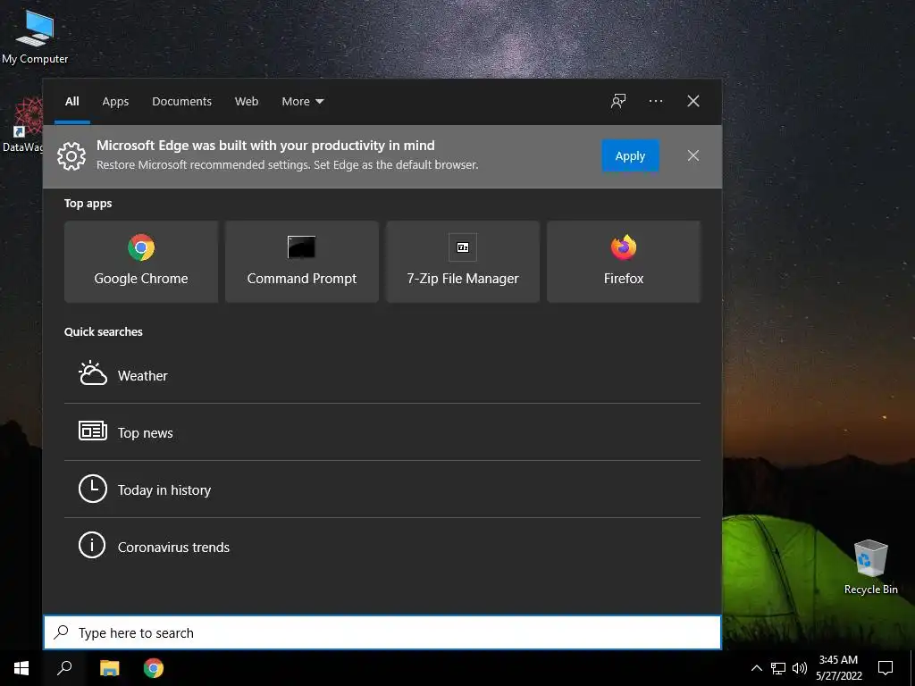Click the settings gear icon in the Edge banner

pyautogui.click(x=71, y=155)
